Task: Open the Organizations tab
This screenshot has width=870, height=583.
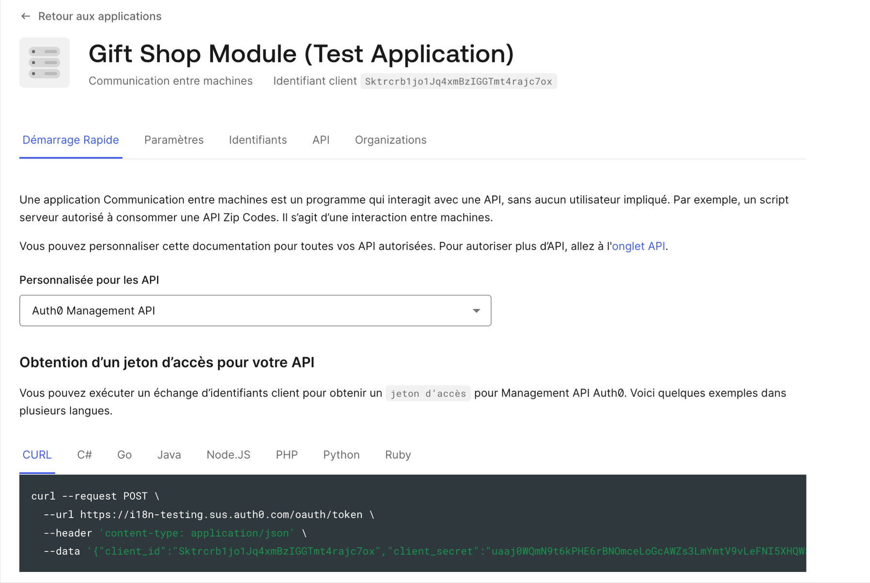Action: point(390,140)
